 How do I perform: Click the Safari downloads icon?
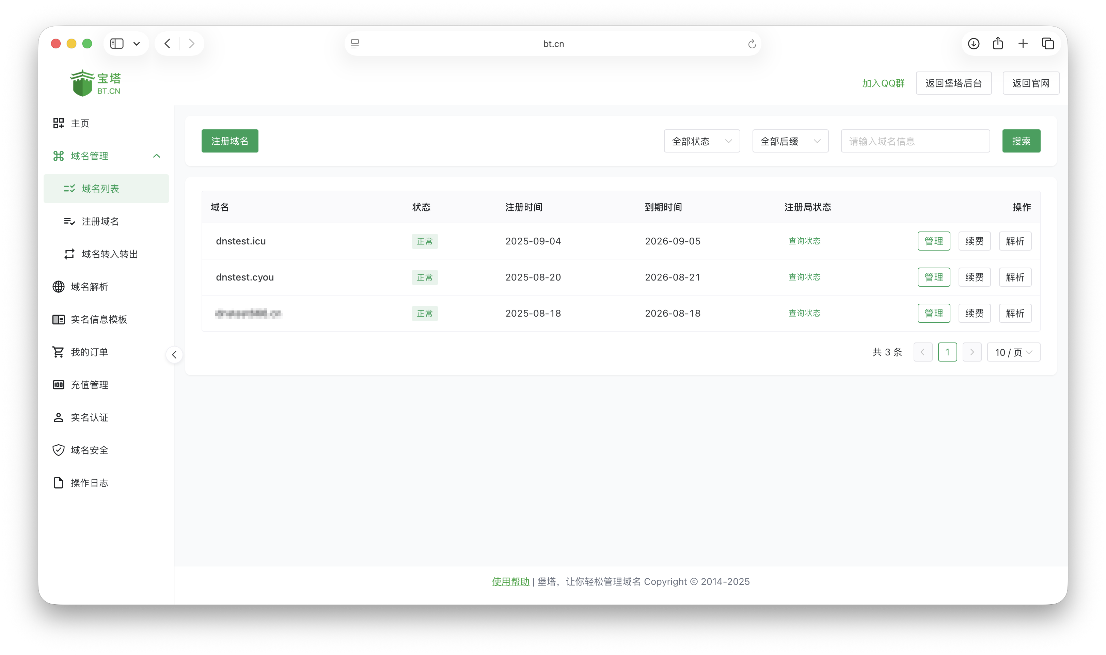pyautogui.click(x=973, y=44)
